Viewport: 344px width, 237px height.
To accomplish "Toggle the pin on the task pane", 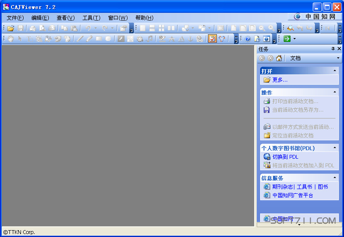I will click(x=333, y=49).
